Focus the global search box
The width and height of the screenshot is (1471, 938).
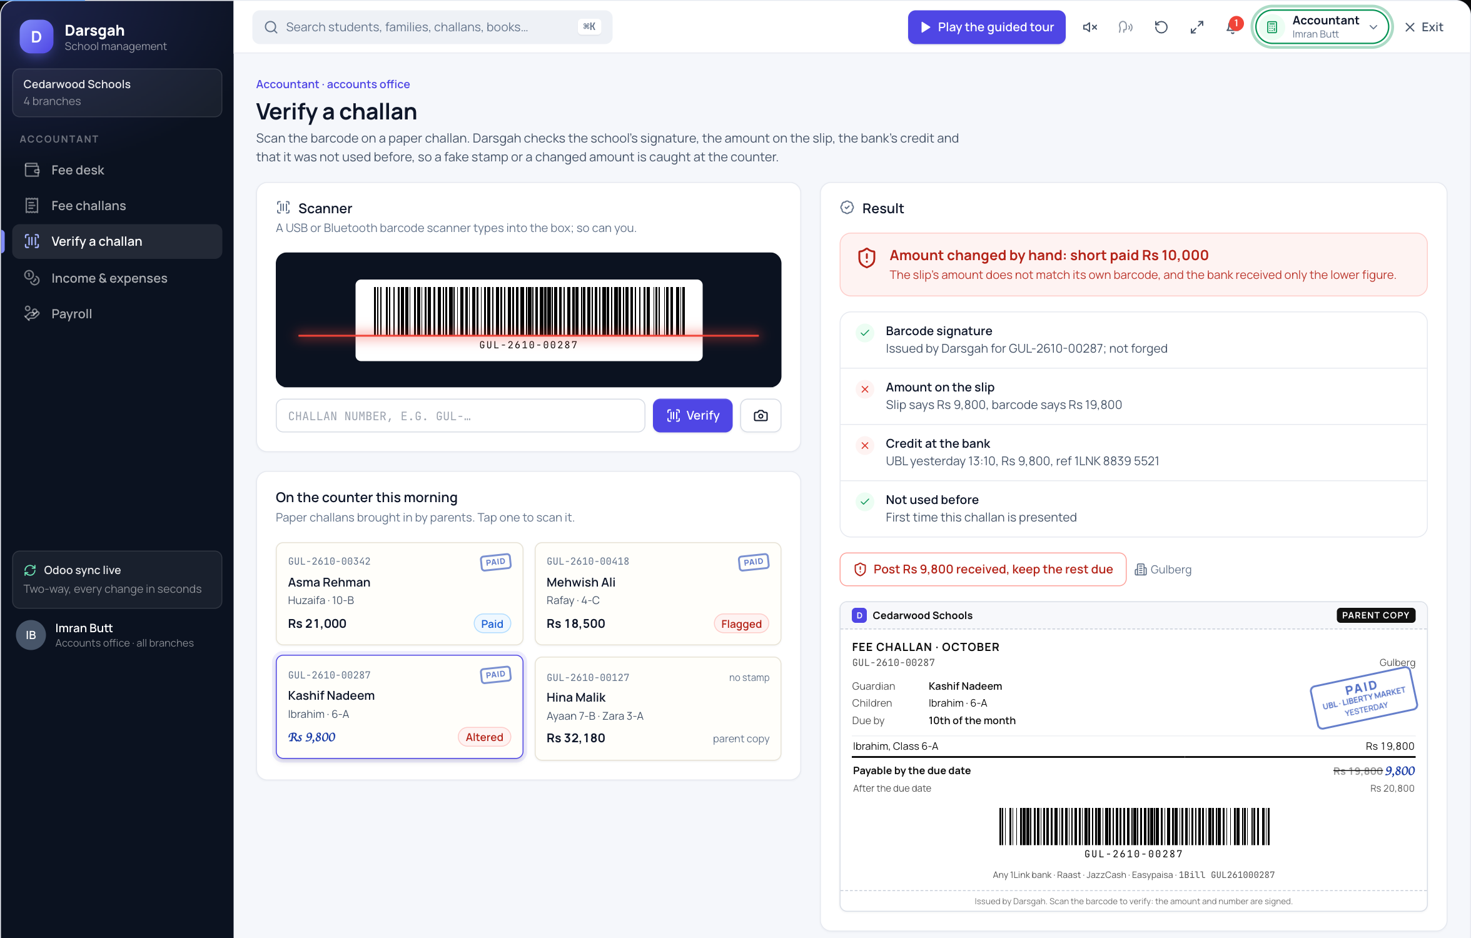pyautogui.click(x=432, y=27)
